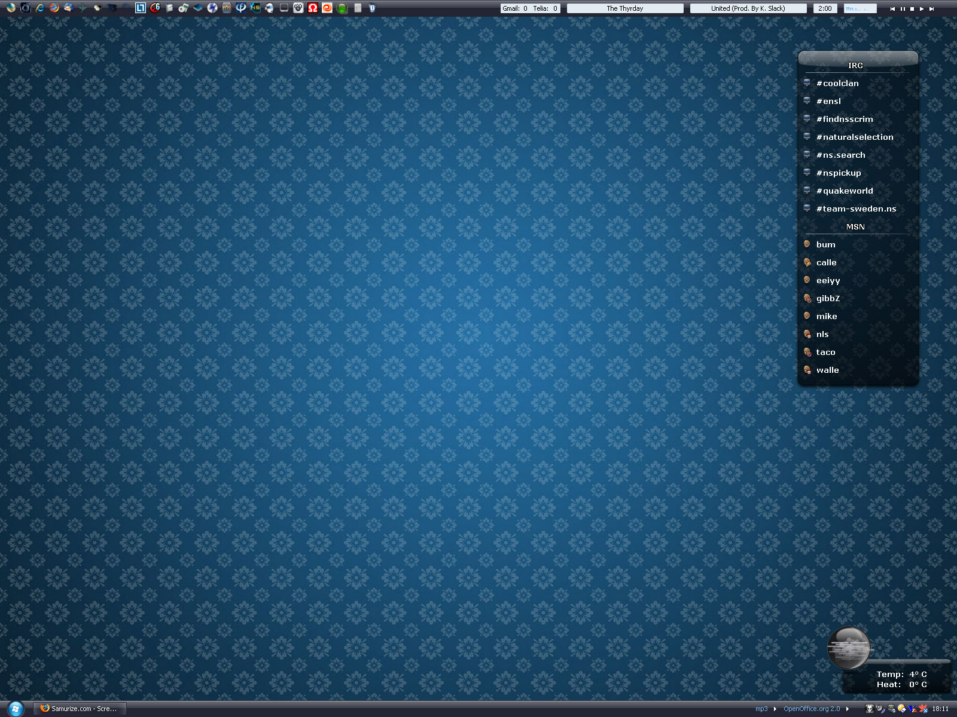The width and height of the screenshot is (957, 717).
Task: Open the music note iTunes-style icon in top bar
Action: point(184,8)
